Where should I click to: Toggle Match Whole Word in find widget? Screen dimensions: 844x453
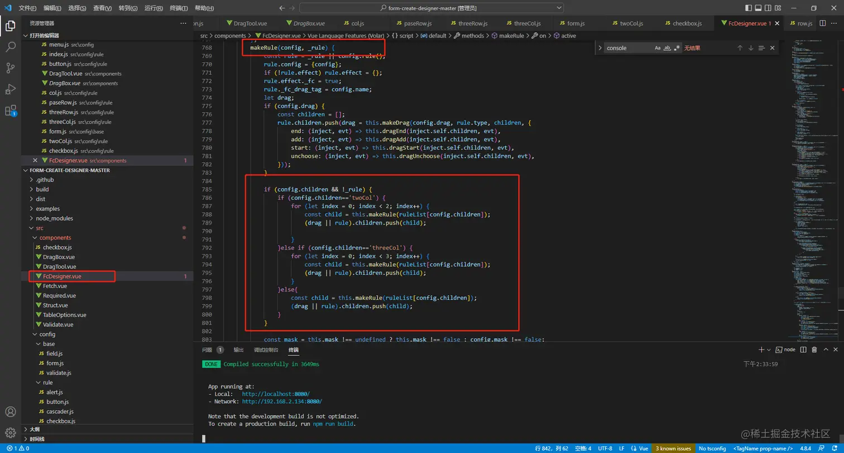[x=667, y=48]
